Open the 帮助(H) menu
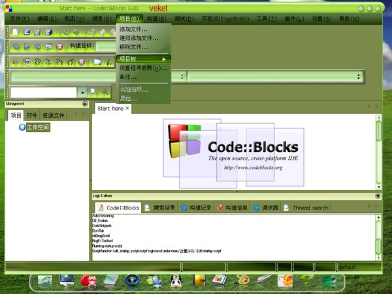392x294 pixels. click(x=349, y=19)
